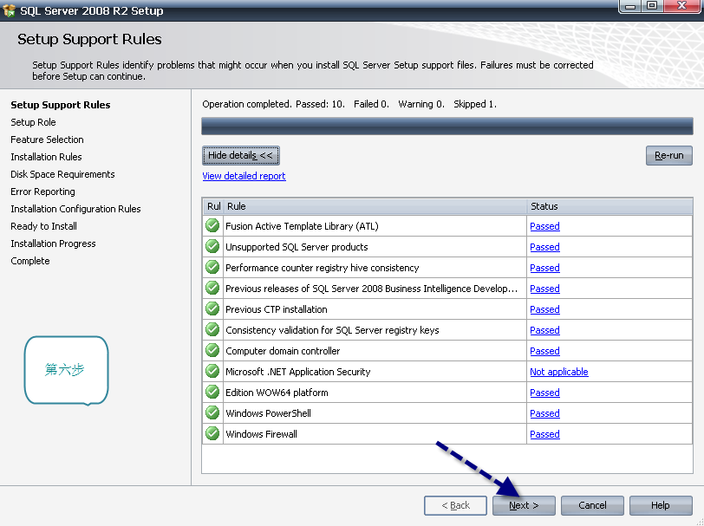
Task: Click the Cancel button
Action: pos(592,505)
